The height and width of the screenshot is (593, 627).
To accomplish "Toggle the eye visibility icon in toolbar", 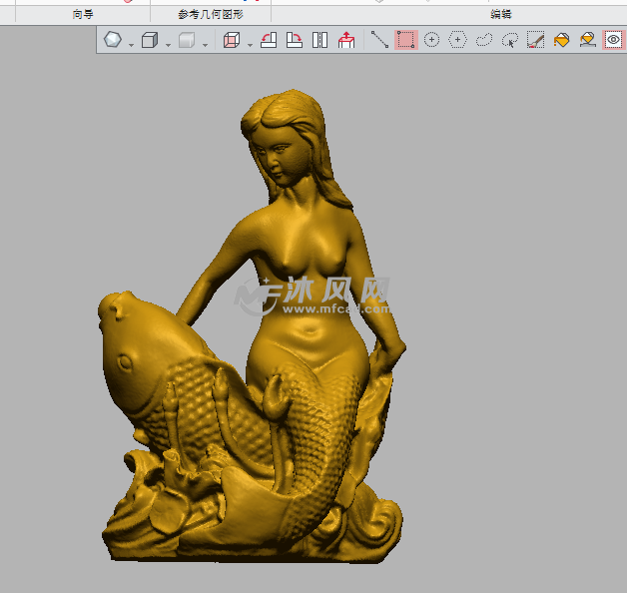I will (x=613, y=40).
